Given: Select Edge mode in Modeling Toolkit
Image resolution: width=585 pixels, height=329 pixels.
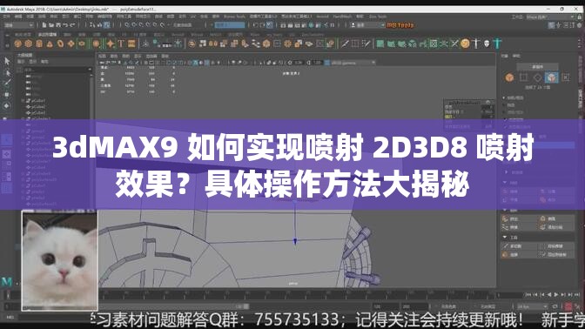Looking at the screenshot, I should [x=537, y=77].
